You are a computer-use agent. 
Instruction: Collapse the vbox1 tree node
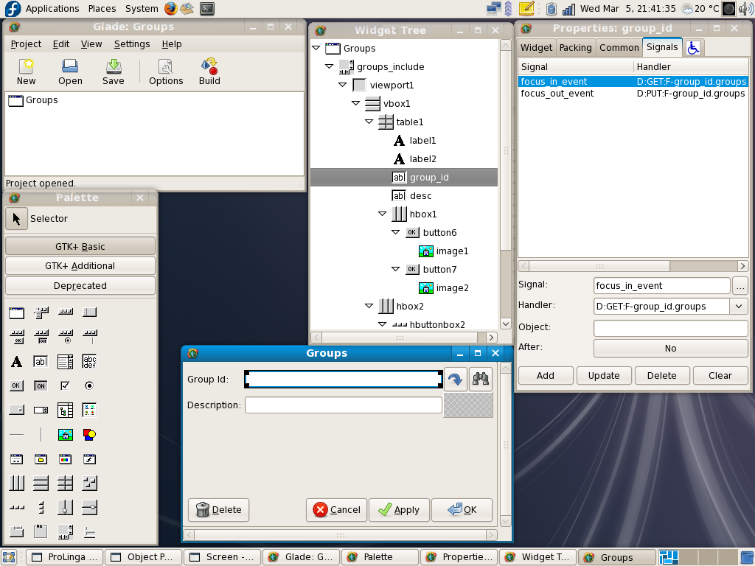coord(356,103)
